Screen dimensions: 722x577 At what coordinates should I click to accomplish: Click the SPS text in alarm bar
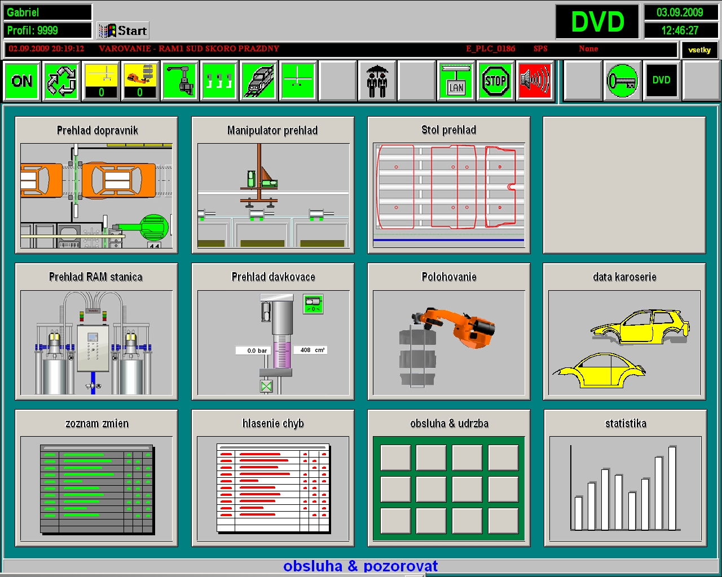click(540, 49)
